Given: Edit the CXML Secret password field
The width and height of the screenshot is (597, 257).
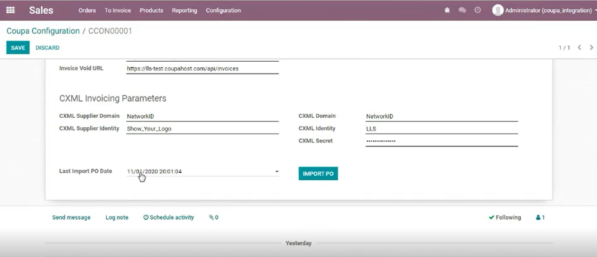Looking at the screenshot, I should (442, 141).
